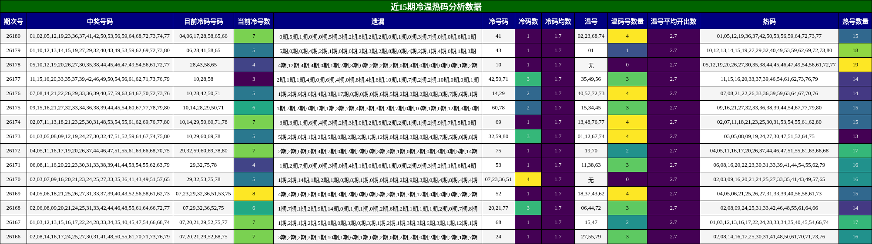
Task: Select period number 26180
Action: point(13,36)
